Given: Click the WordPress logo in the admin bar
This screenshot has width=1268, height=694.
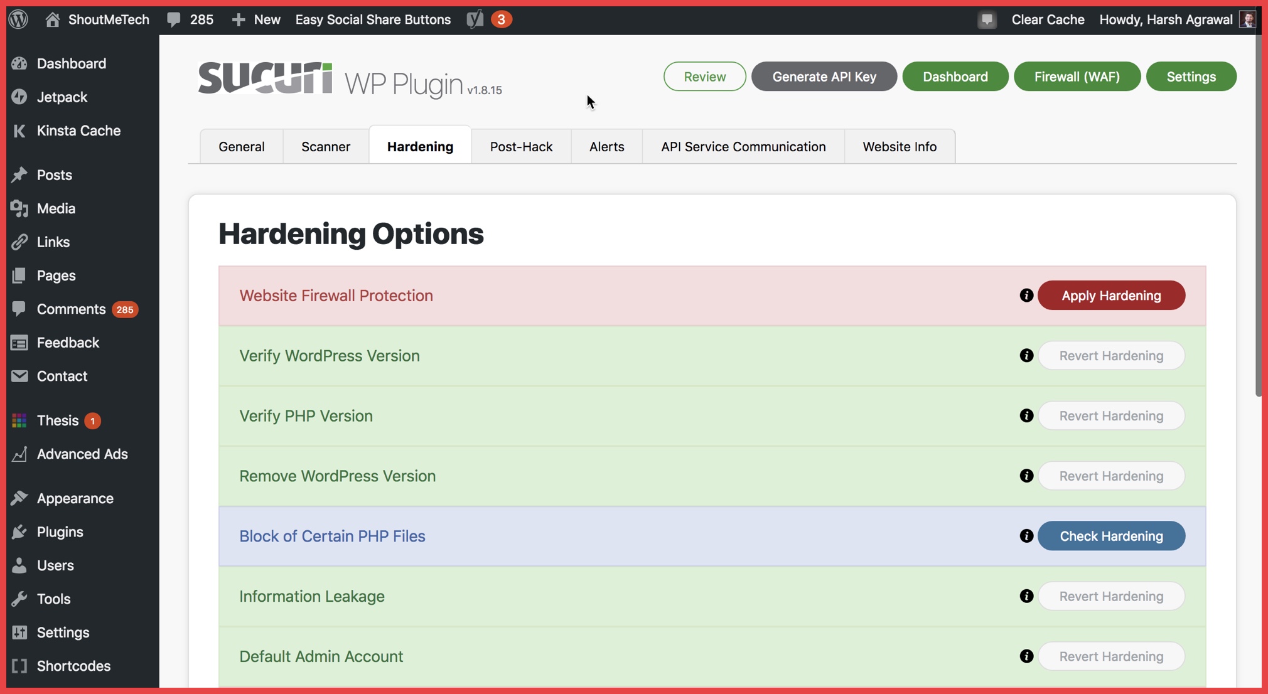Looking at the screenshot, I should tap(18, 19).
